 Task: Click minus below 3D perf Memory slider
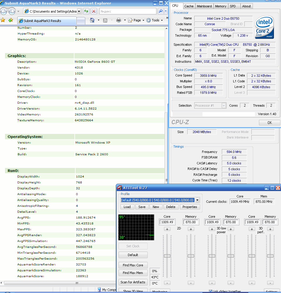click(x=270, y=283)
